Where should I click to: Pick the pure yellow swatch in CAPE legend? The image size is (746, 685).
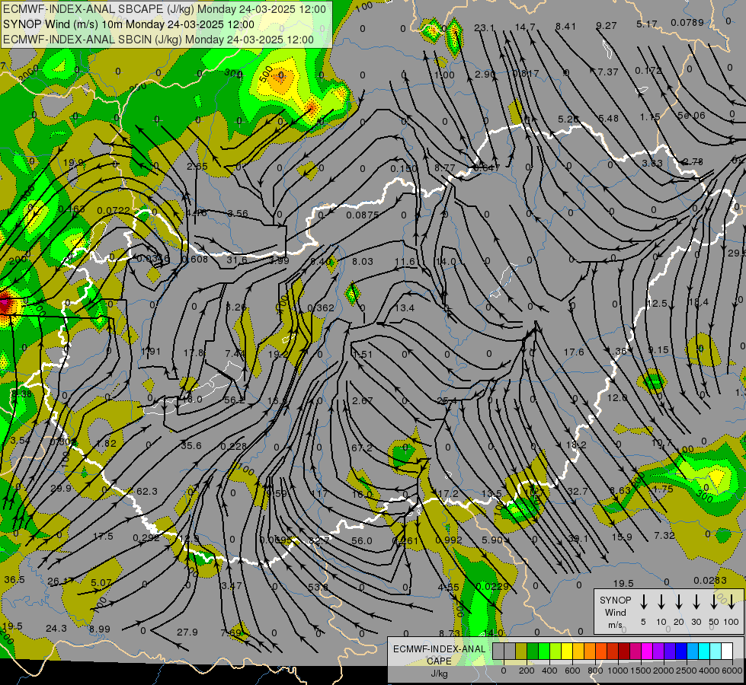(567, 652)
